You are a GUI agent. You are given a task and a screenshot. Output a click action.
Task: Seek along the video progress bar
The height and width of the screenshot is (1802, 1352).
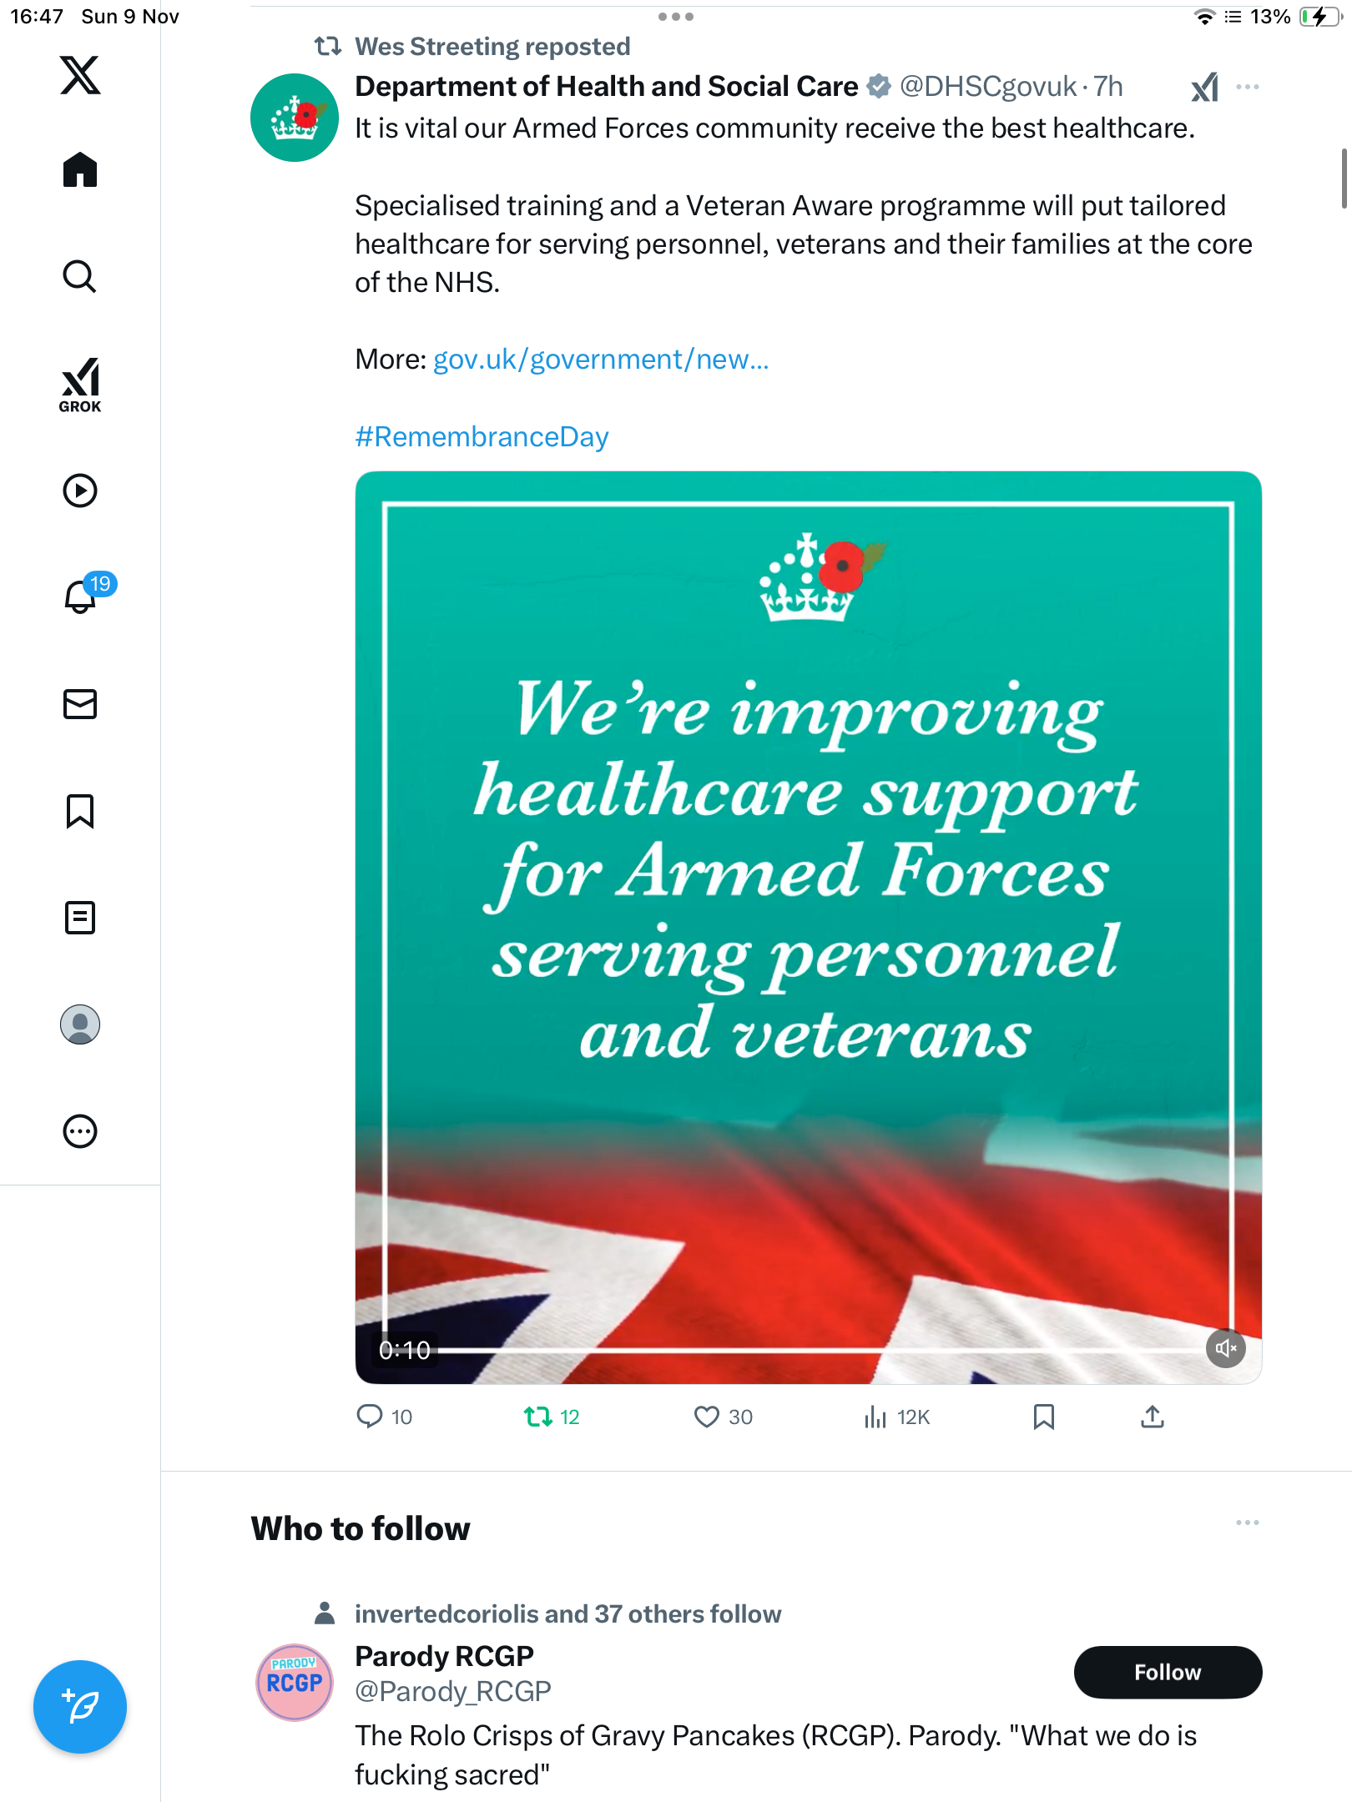(x=818, y=1349)
